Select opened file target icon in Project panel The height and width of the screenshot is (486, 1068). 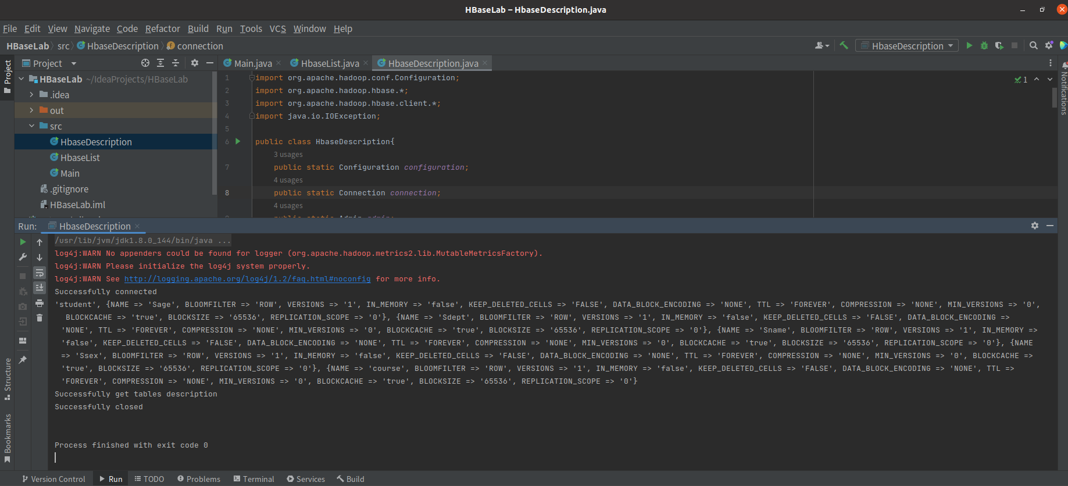pos(145,63)
